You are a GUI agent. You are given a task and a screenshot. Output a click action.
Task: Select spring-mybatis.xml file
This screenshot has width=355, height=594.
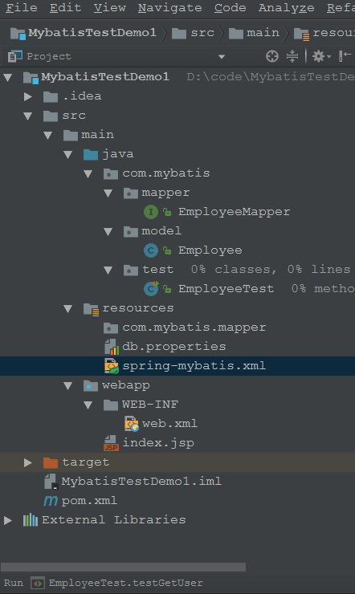[x=194, y=366]
